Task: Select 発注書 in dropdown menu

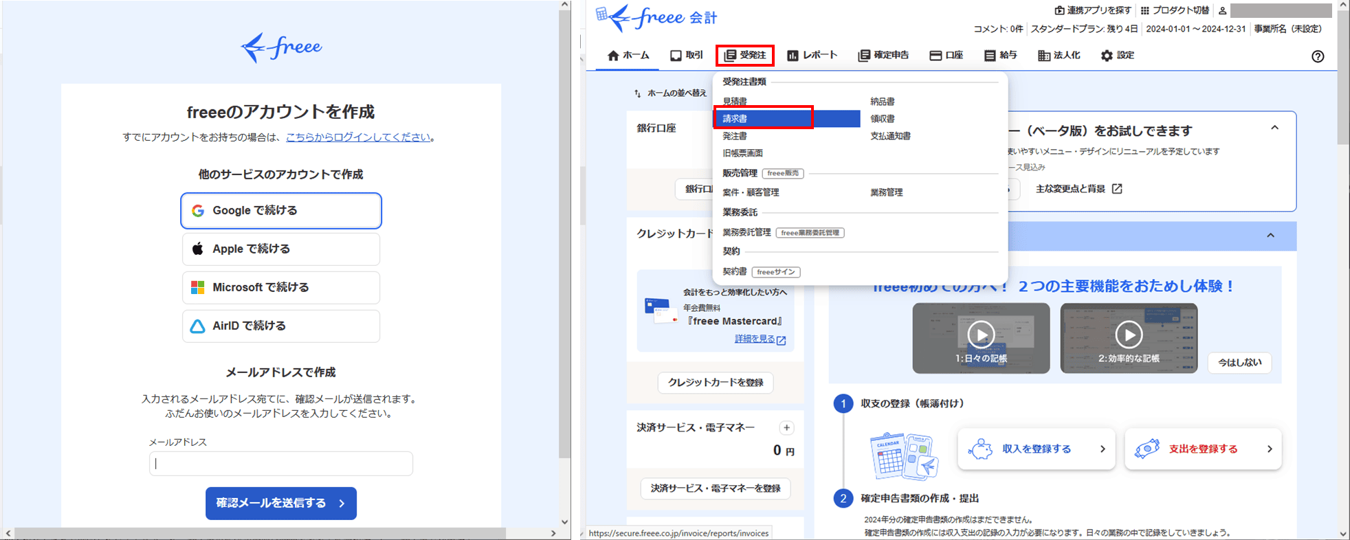Action: coord(735,136)
